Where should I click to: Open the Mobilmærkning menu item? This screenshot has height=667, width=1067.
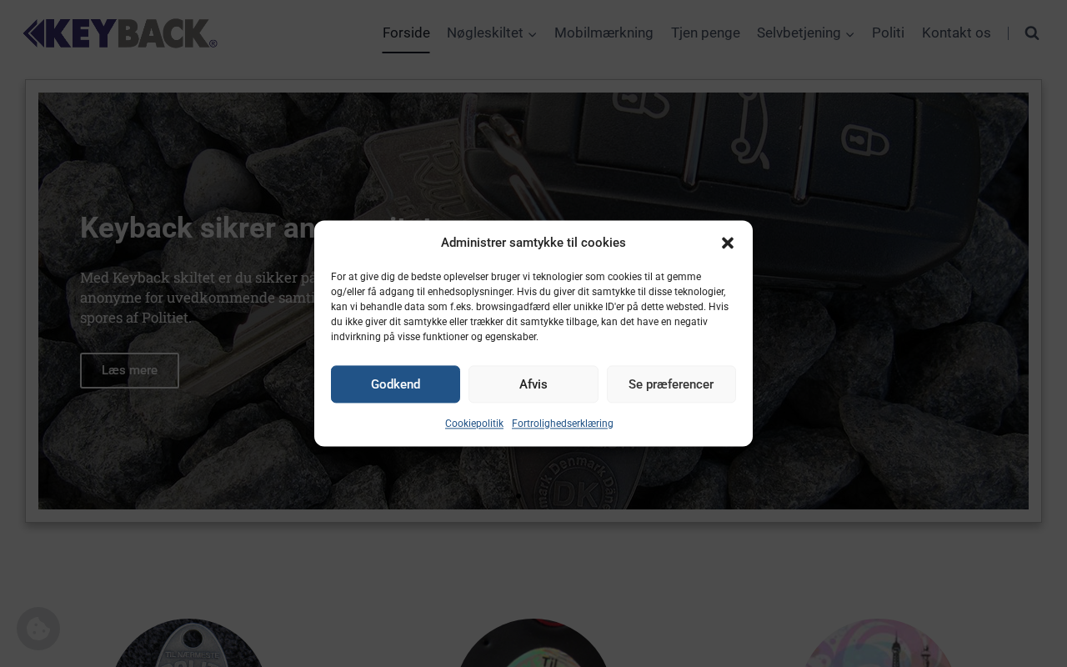click(604, 33)
